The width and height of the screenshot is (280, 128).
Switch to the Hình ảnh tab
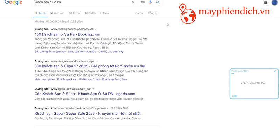tap(57, 13)
